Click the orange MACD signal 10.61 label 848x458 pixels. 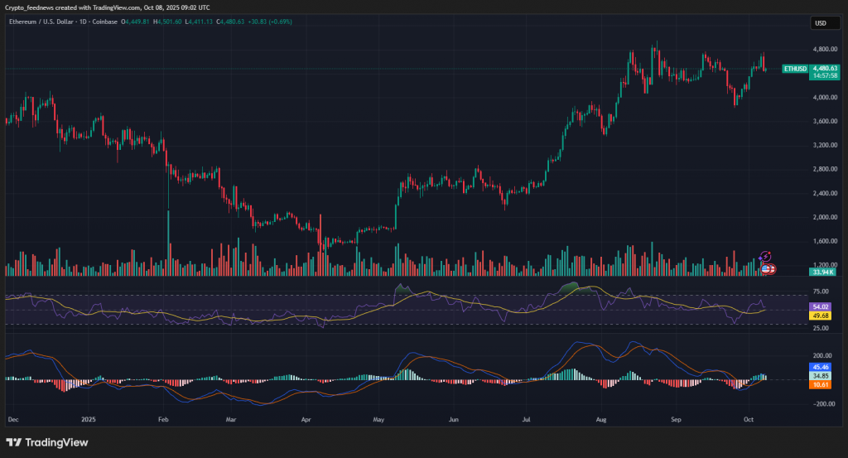821,384
